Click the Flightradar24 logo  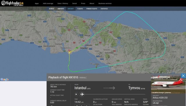click(x=12, y=3)
